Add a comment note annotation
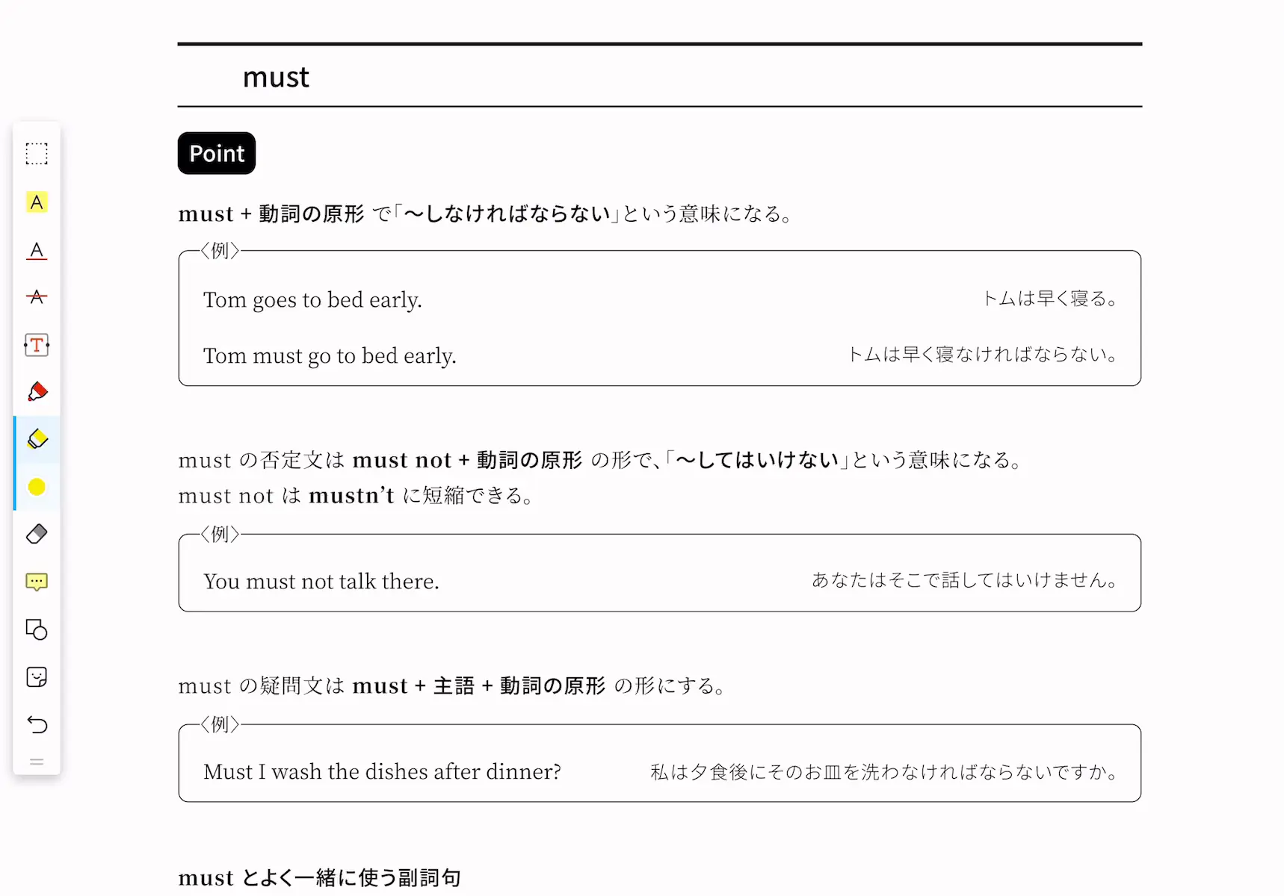Screen dimensions: 1284x896 click(x=37, y=582)
